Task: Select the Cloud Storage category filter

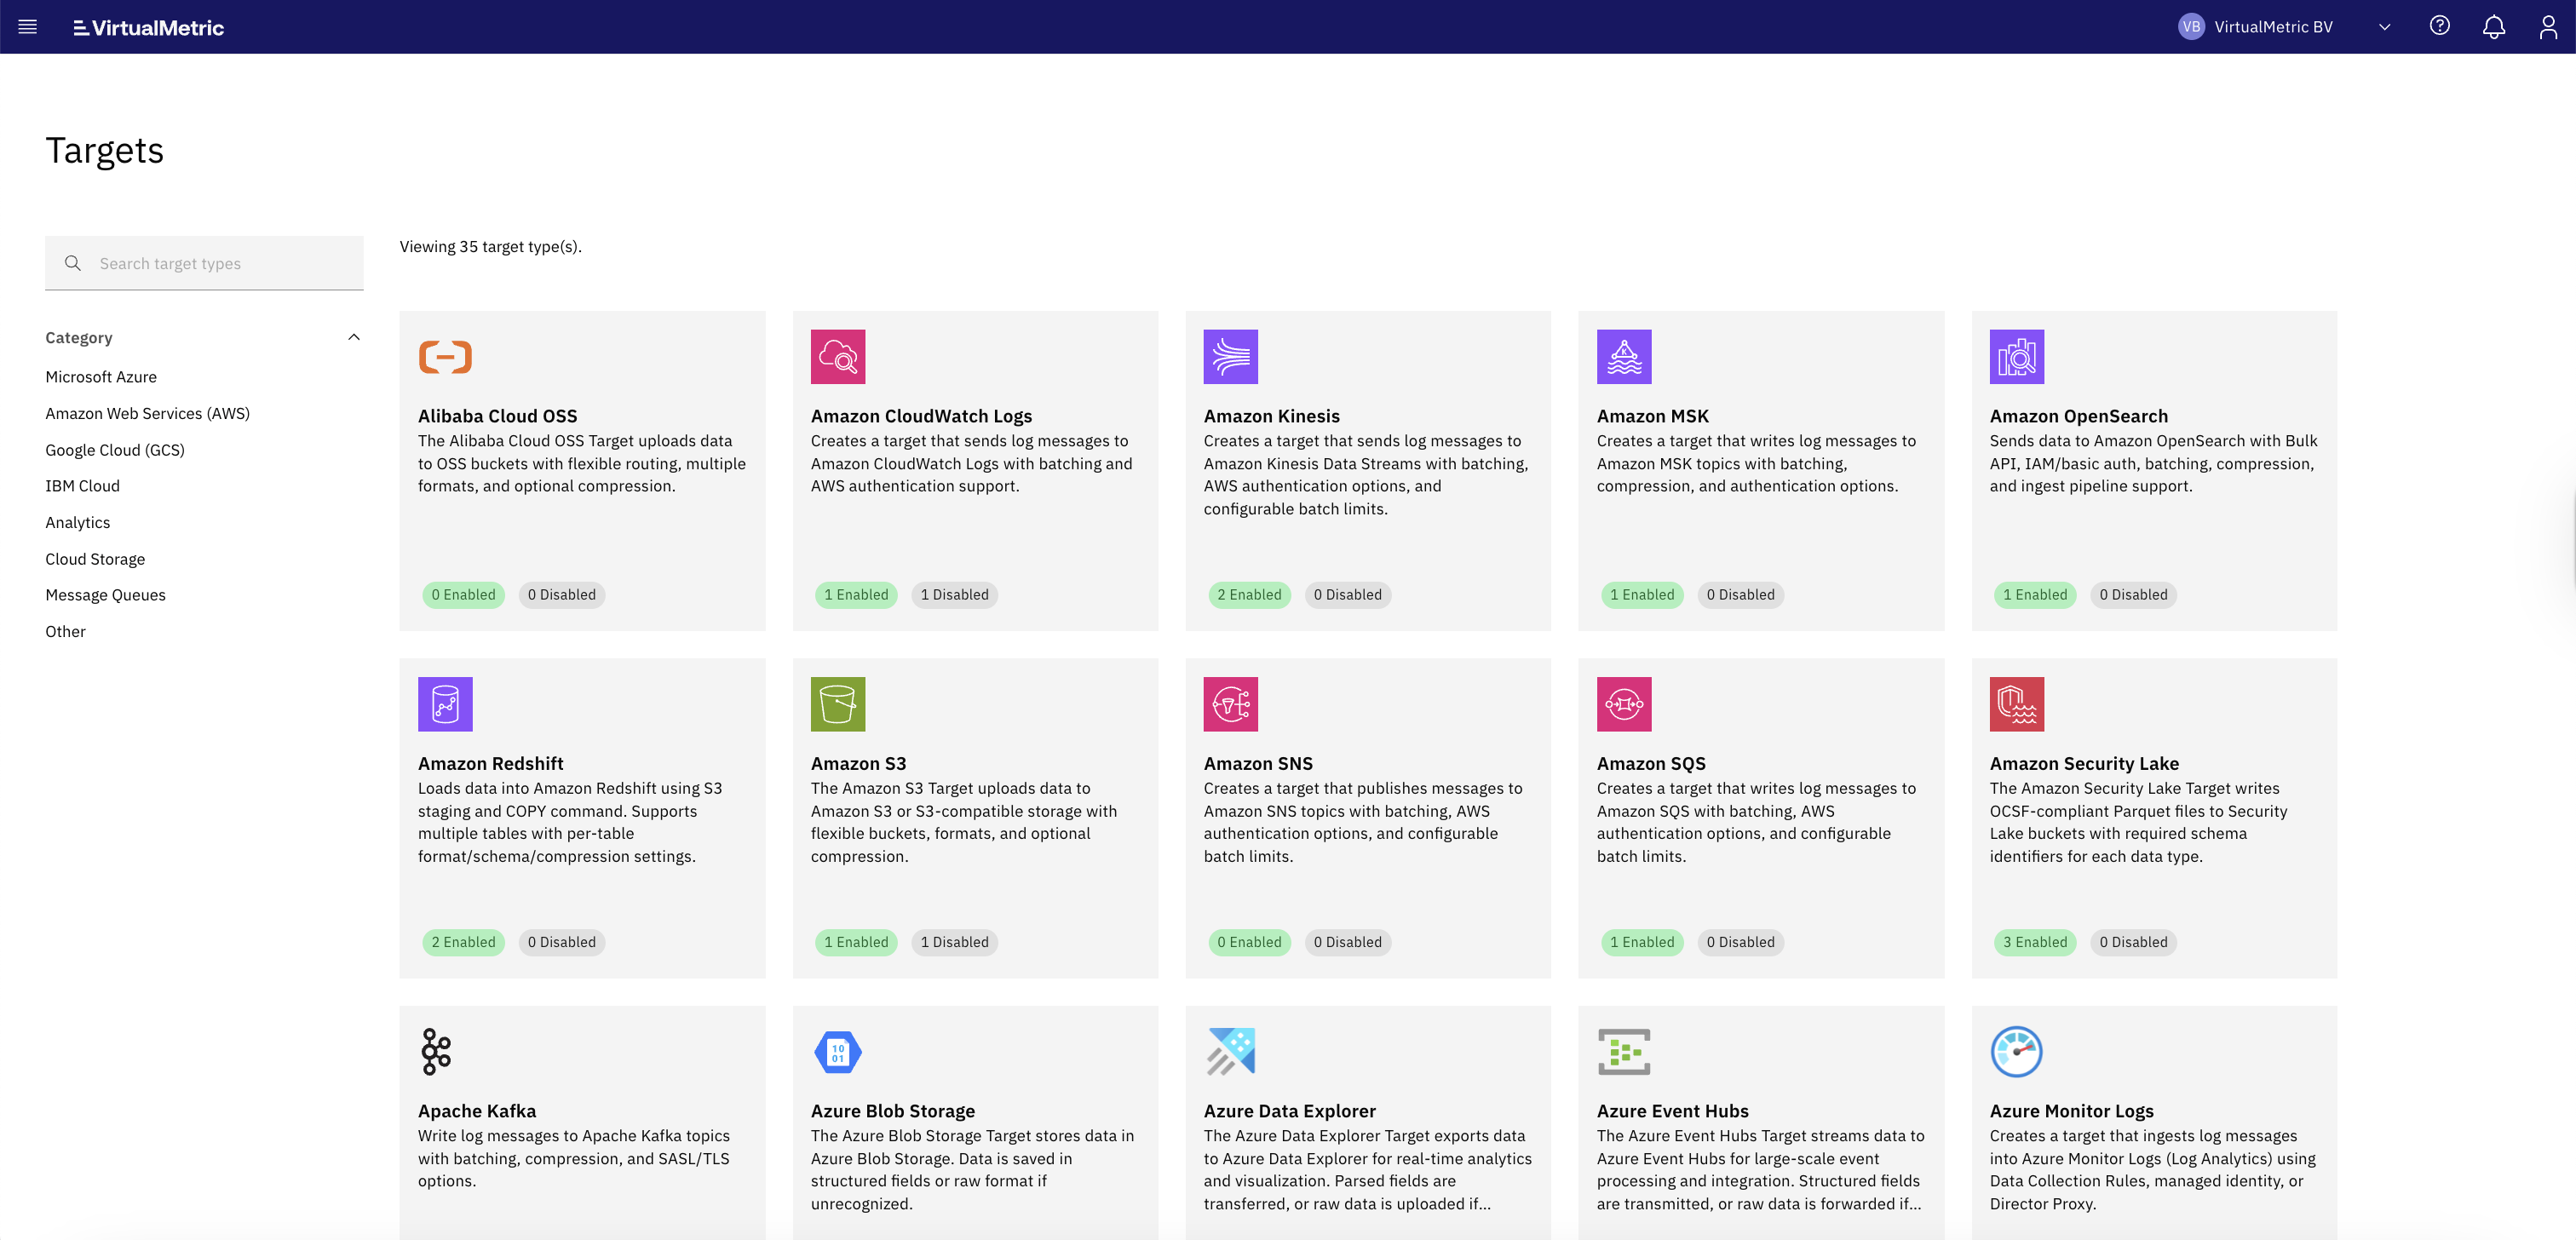Action: [95, 559]
